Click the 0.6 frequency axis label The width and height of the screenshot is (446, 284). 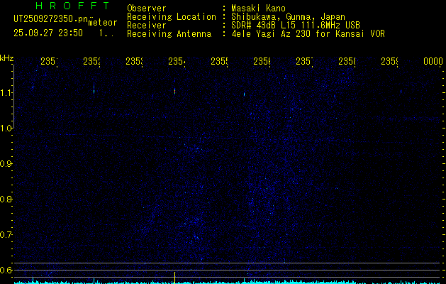(x=6, y=270)
